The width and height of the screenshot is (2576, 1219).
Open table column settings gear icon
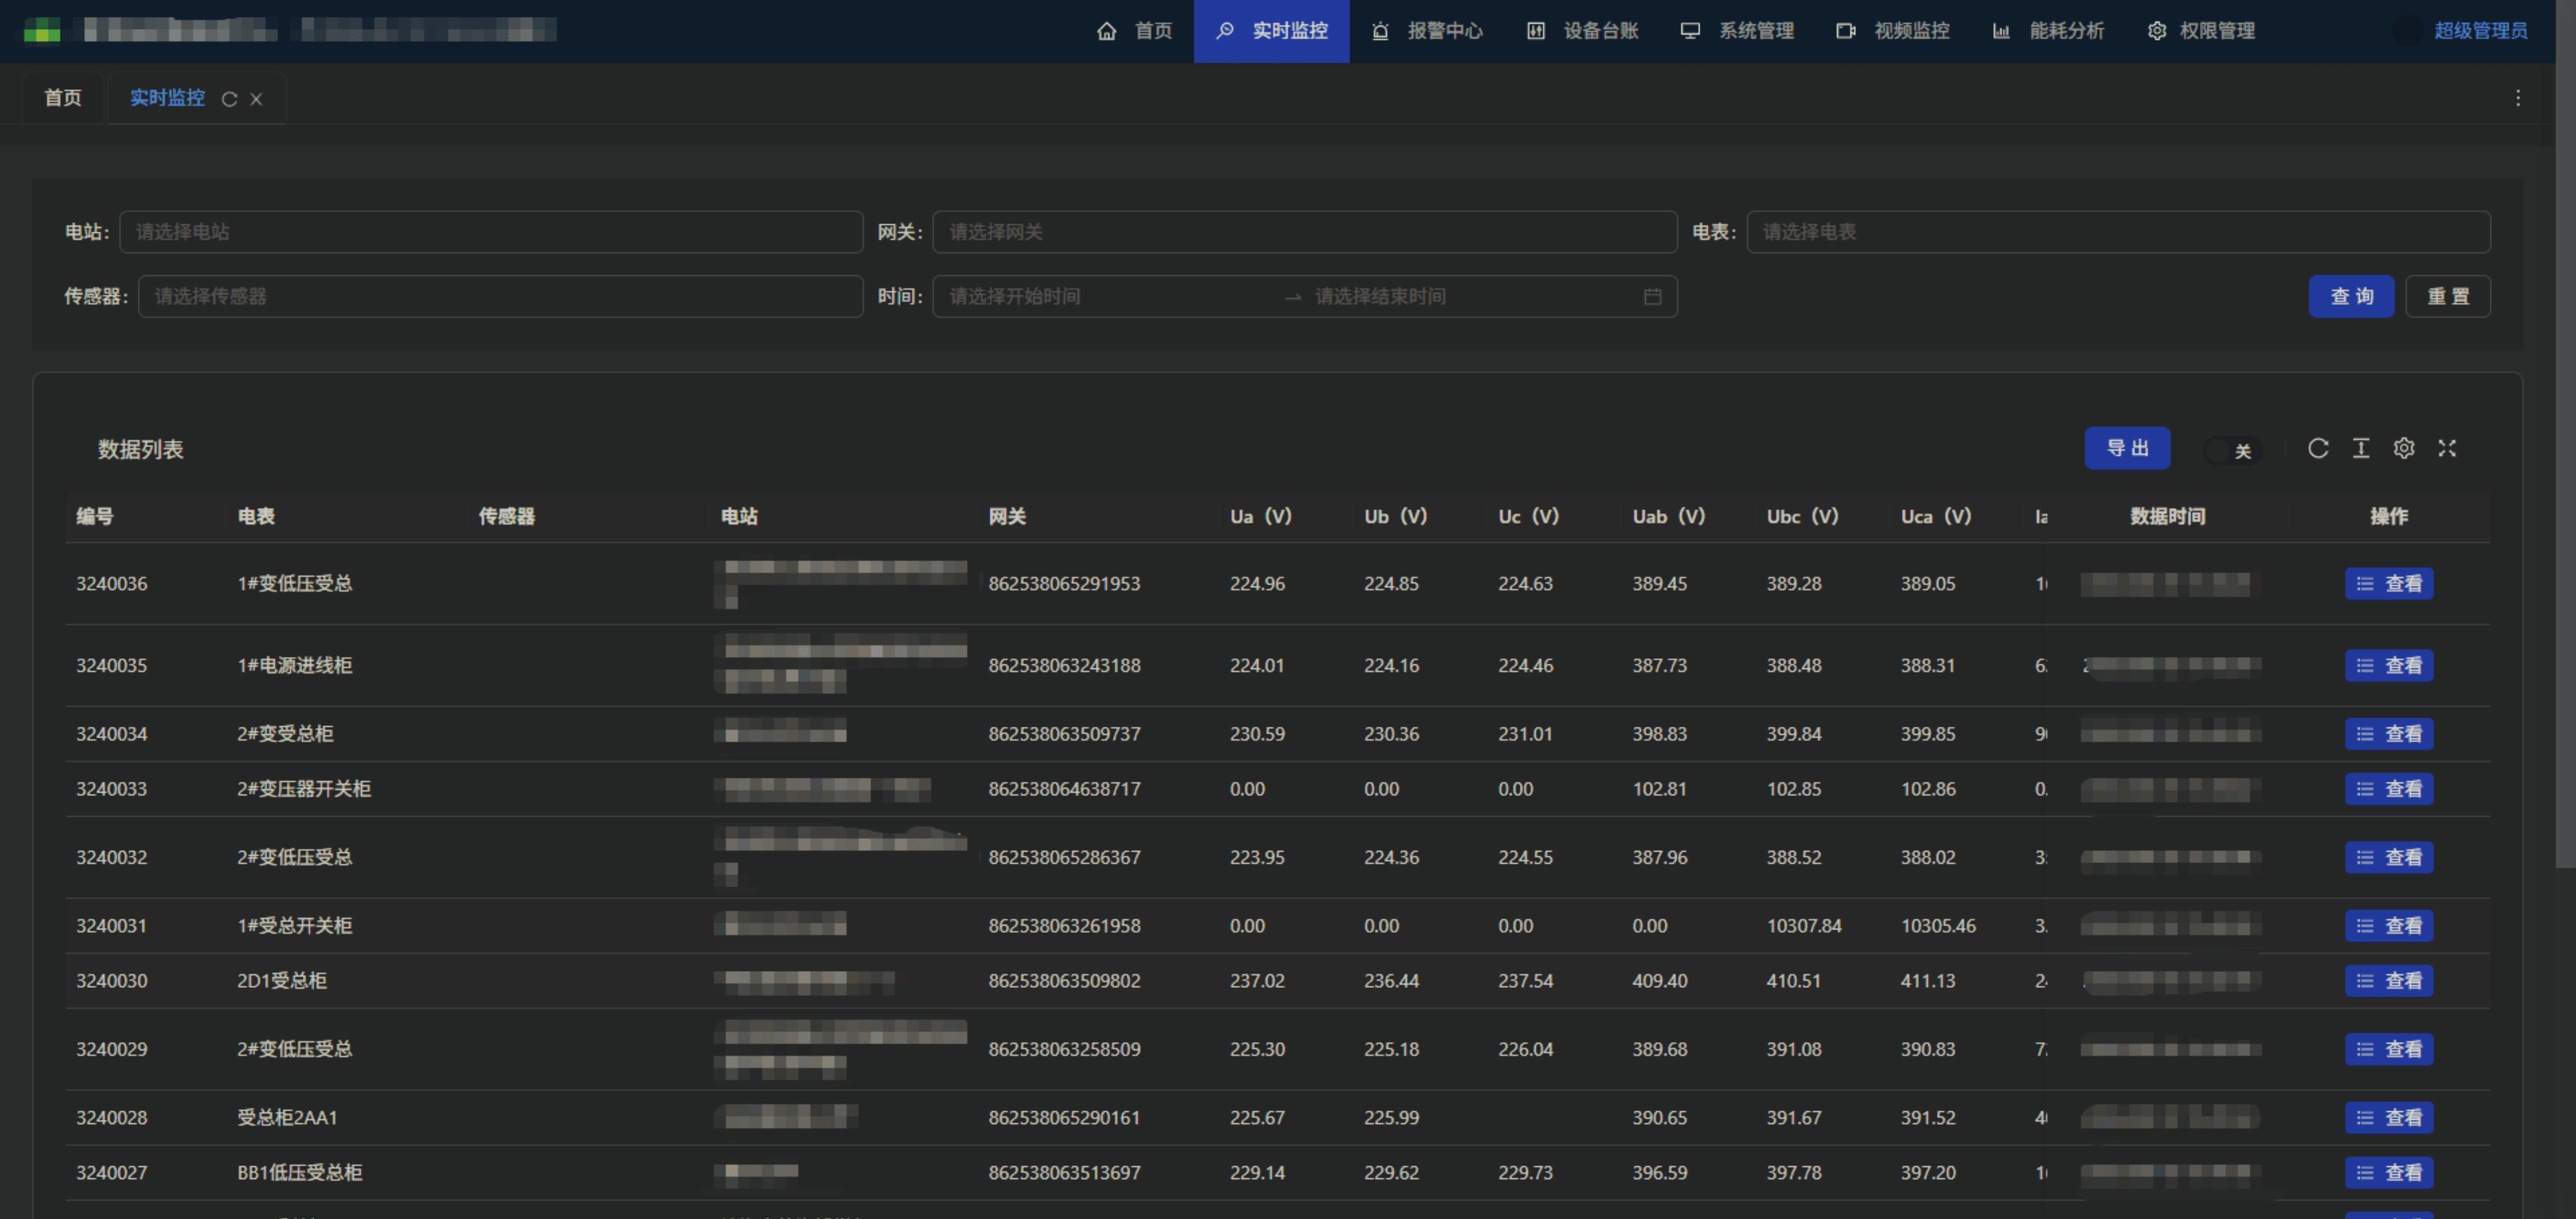[x=2404, y=448]
